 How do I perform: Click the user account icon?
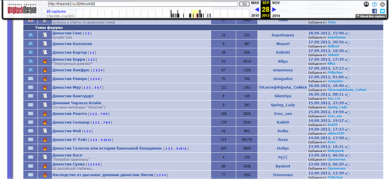(x=367, y=4)
